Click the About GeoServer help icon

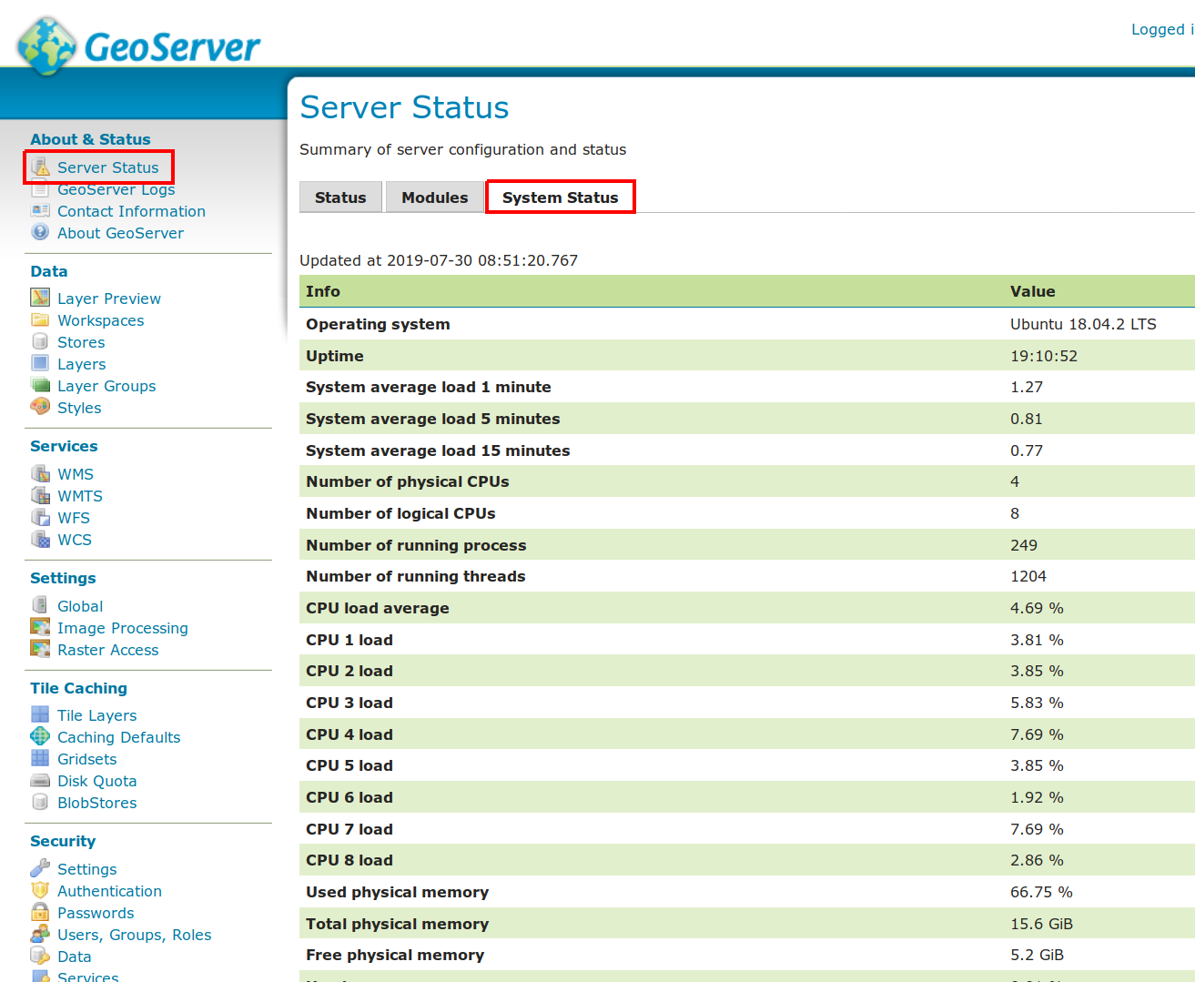(x=40, y=232)
